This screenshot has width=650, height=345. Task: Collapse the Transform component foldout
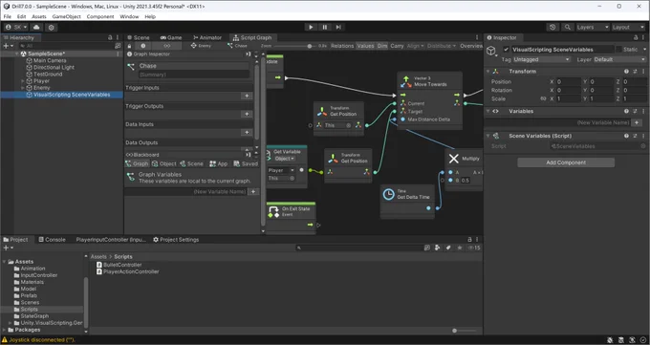[487, 72]
